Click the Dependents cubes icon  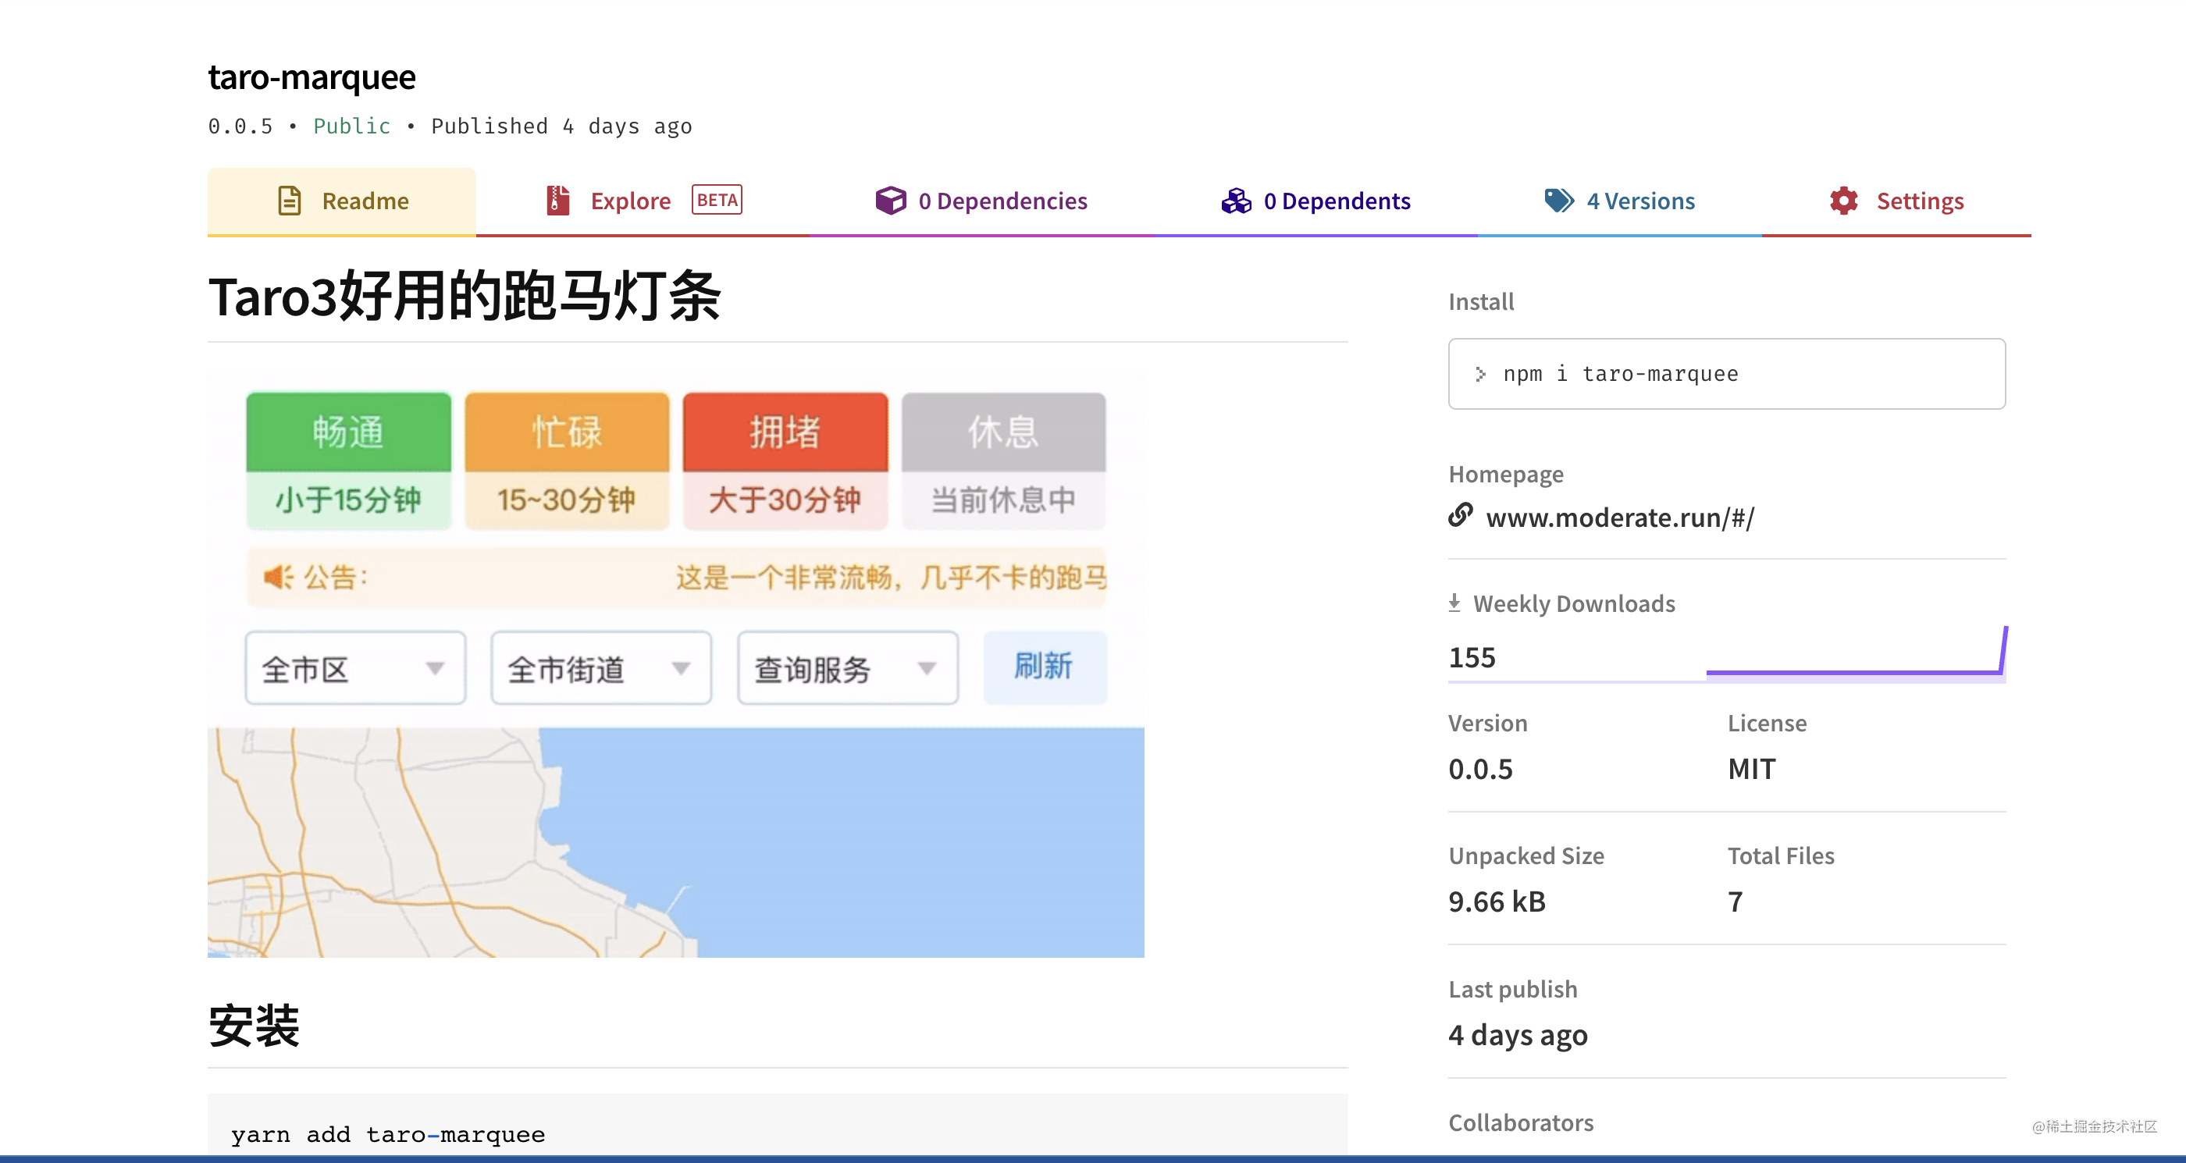[x=1237, y=201]
